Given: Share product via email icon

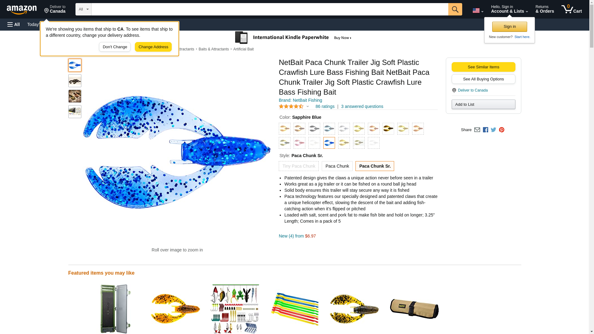Looking at the screenshot, I should (477, 130).
